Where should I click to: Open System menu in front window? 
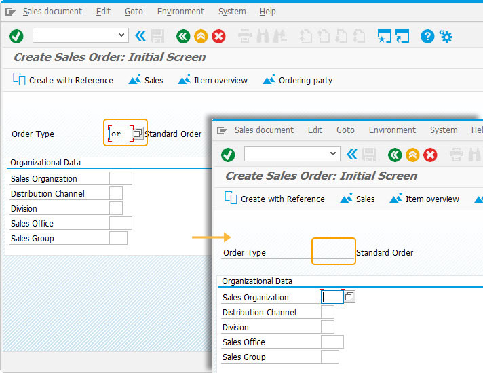pyautogui.click(x=444, y=130)
